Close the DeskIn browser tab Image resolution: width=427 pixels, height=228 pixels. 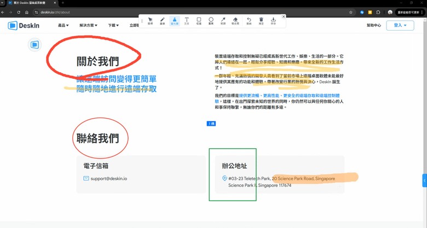pyautogui.click(x=55, y=3)
